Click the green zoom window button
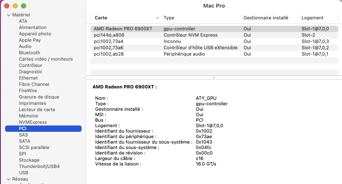This screenshot has width=342, height=184. [x=24, y=6]
